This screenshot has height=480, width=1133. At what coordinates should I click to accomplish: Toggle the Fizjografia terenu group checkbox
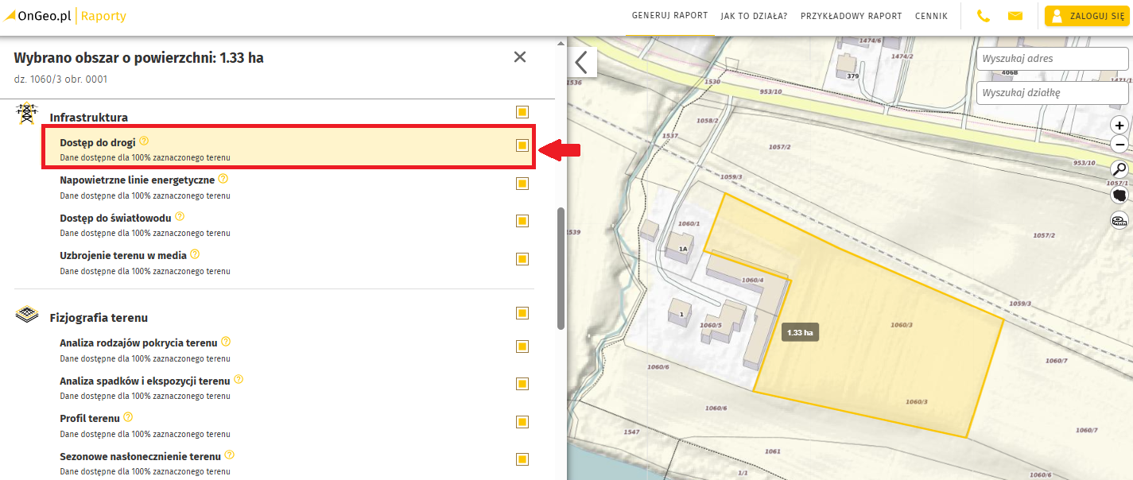tap(522, 313)
